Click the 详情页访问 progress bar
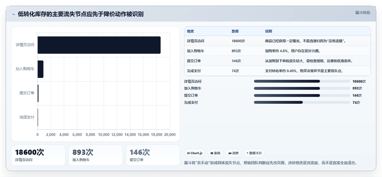 click(x=302, y=81)
